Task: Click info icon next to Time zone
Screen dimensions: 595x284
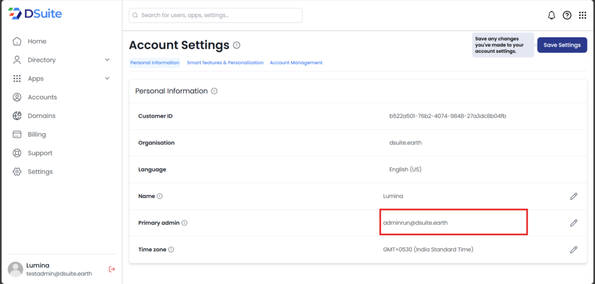Action: (x=171, y=250)
